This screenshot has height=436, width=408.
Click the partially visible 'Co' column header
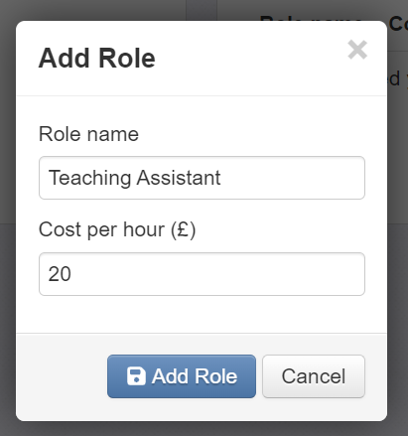click(x=398, y=24)
